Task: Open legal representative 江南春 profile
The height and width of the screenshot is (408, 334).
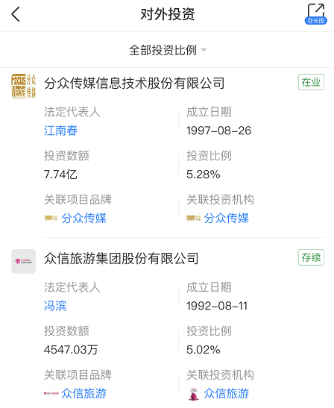Action: click(60, 131)
